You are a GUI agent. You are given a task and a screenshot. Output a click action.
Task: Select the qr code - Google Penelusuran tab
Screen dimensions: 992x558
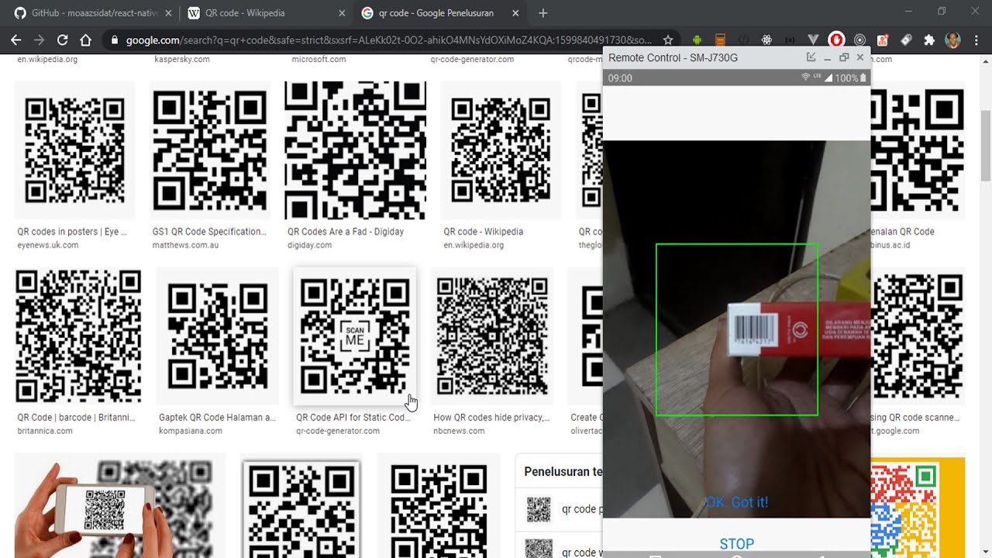click(440, 13)
